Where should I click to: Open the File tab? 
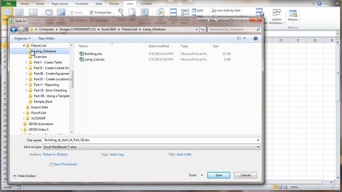click(x=9, y=4)
